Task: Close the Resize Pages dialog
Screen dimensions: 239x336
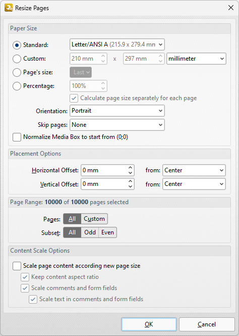Action: [231, 8]
